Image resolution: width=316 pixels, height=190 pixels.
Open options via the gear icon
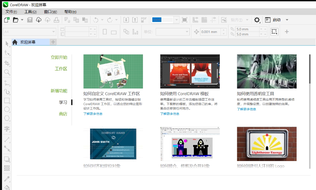(257, 20)
